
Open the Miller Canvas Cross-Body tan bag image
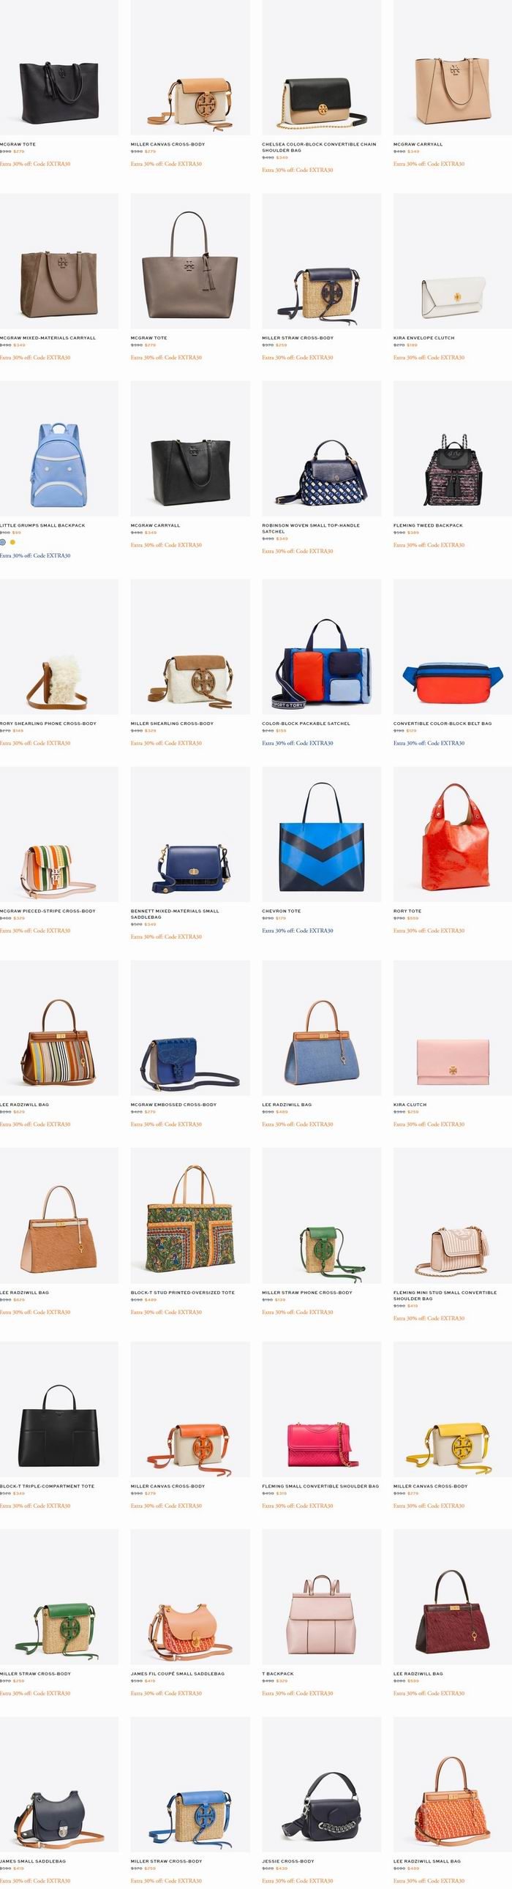pos(190,67)
